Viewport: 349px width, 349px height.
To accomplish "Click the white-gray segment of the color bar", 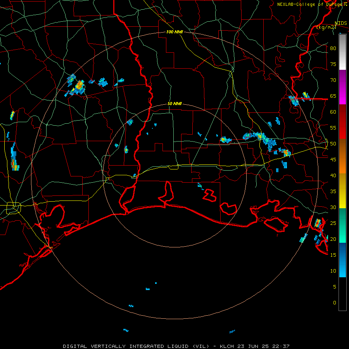I will (x=342, y=52).
